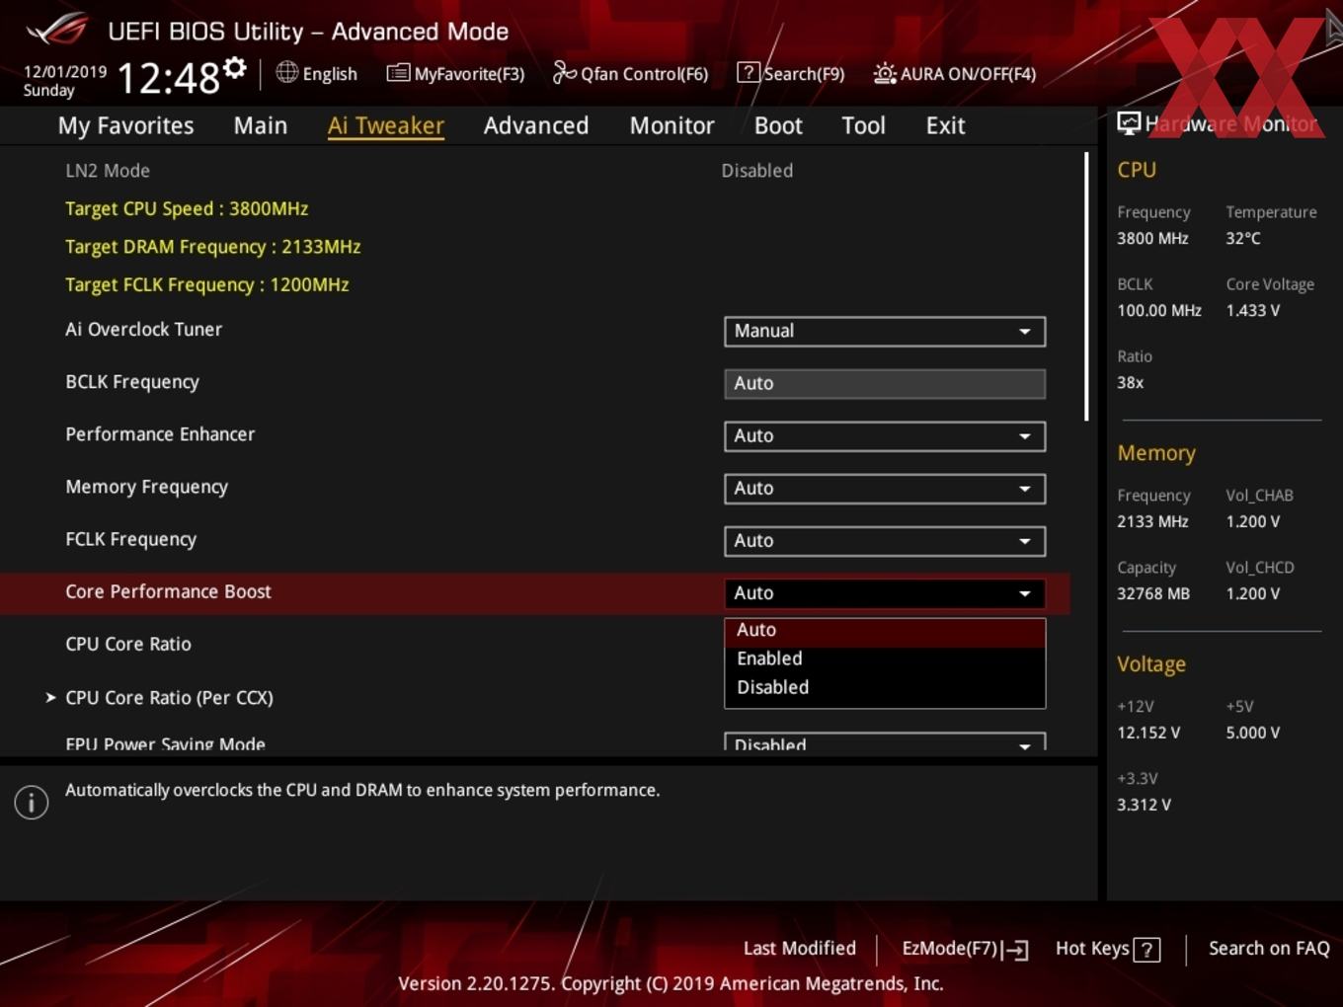Click the BCLK Frequency input field
Screen dimensions: 1343x1007
885,383
